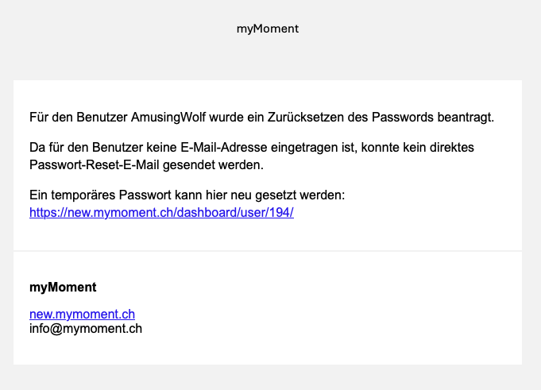Screen dimensions: 541x390
Task: Click the info@mymoment.ch email address
Action: pyautogui.click(x=85, y=328)
